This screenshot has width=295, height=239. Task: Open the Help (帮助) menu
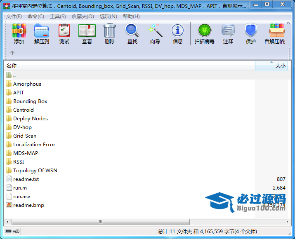coord(131,16)
